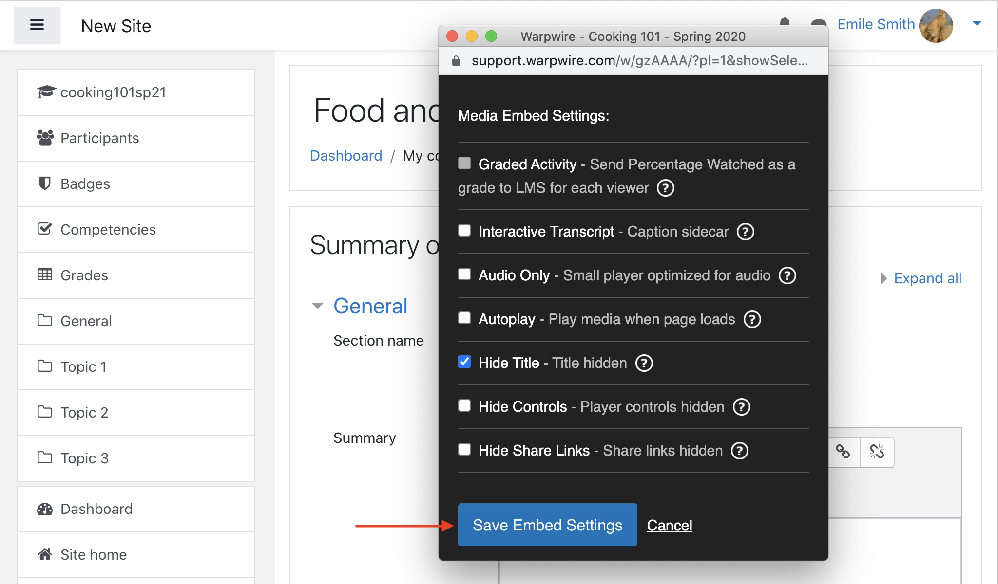
Task: Enable the Autoplay checkbox
Action: (x=464, y=318)
